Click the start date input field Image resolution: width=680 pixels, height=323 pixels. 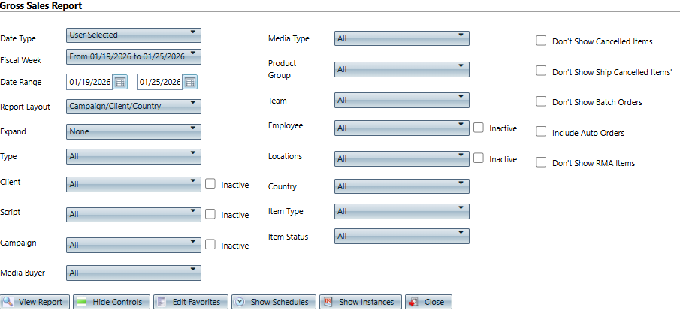point(89,82)
